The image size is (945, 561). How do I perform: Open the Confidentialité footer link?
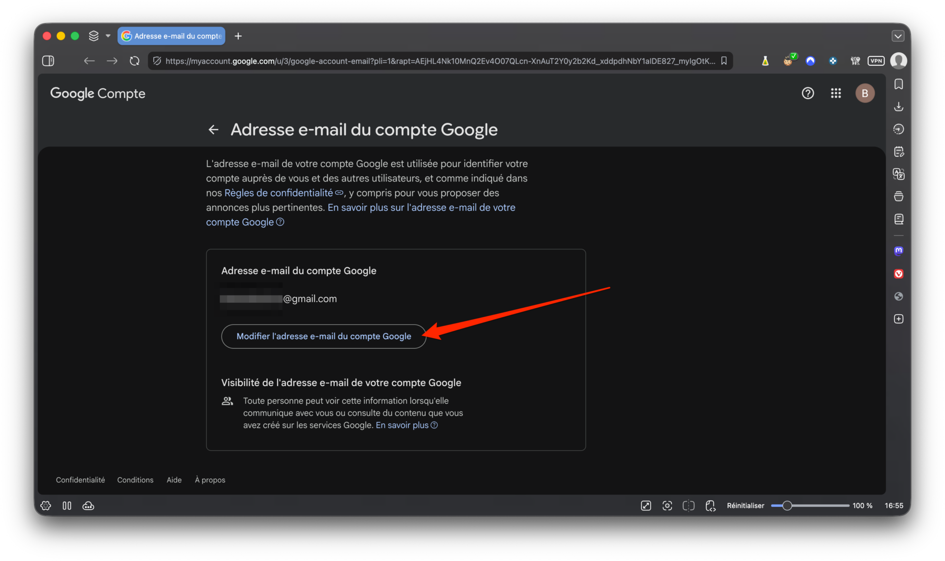click(80, 480)
